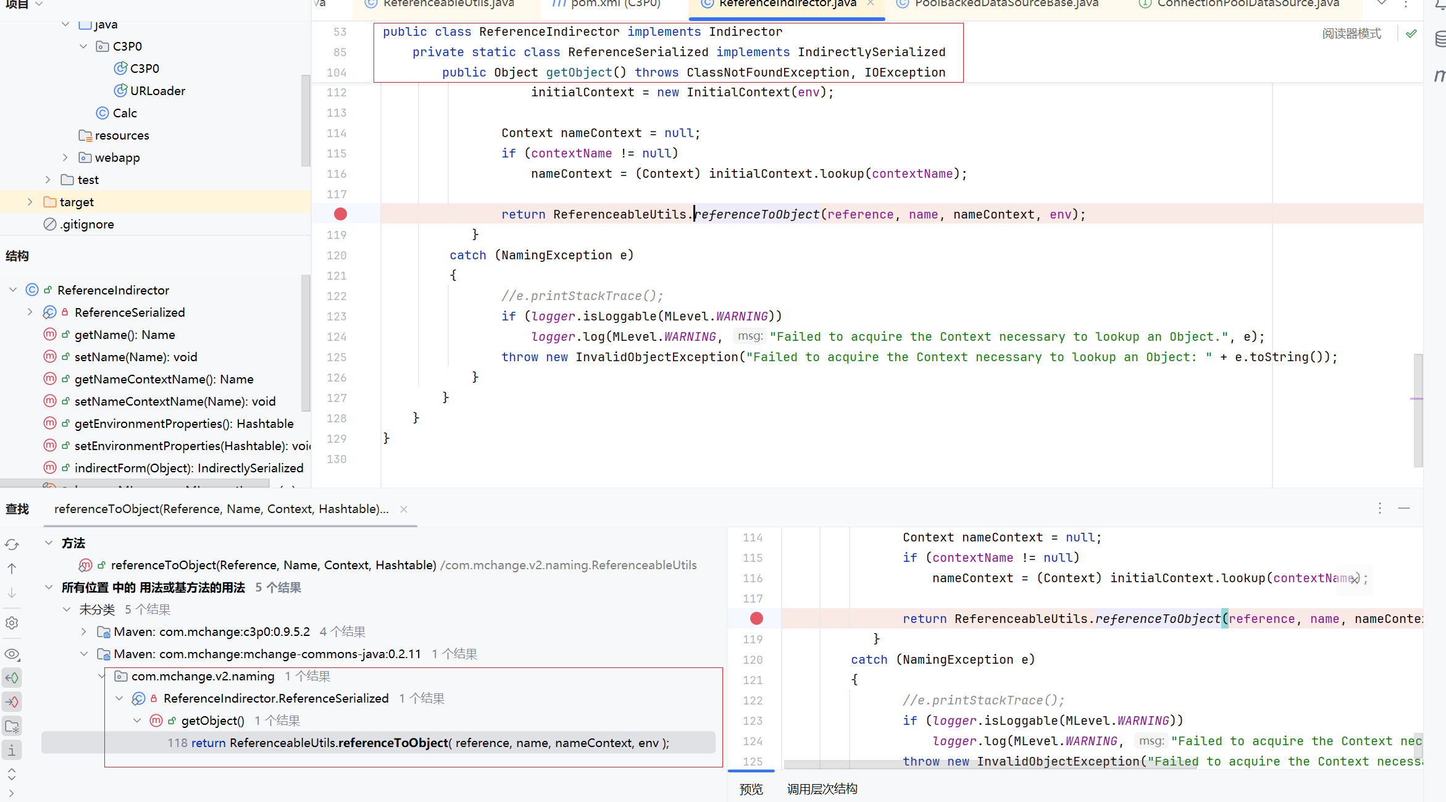The height and width of the screenshot is (802, 1446).
Task: Switch to ConnectionPoolDataSource.java tab
Action: 1240,3
